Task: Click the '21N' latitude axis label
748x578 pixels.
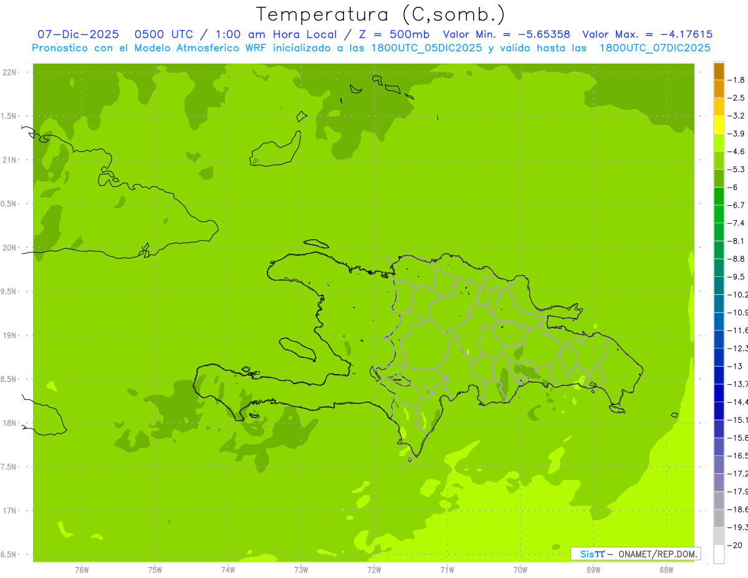Action: point(10,160)
